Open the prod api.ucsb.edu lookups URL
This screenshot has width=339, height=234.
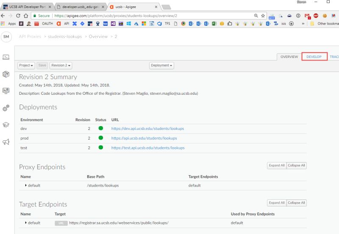coord(144,138)
